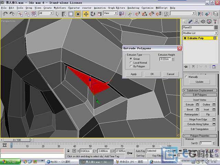The image size is (220, 165).
Task: Open selection filter All dropdown
Action: coord(52,13)
